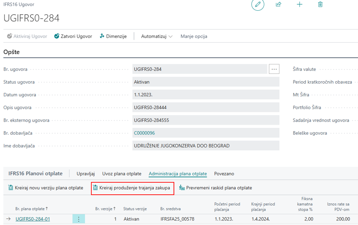The image size is (358, 225).
Task: Open the Uvoz plana otplate tab
Action: [122, 173]
